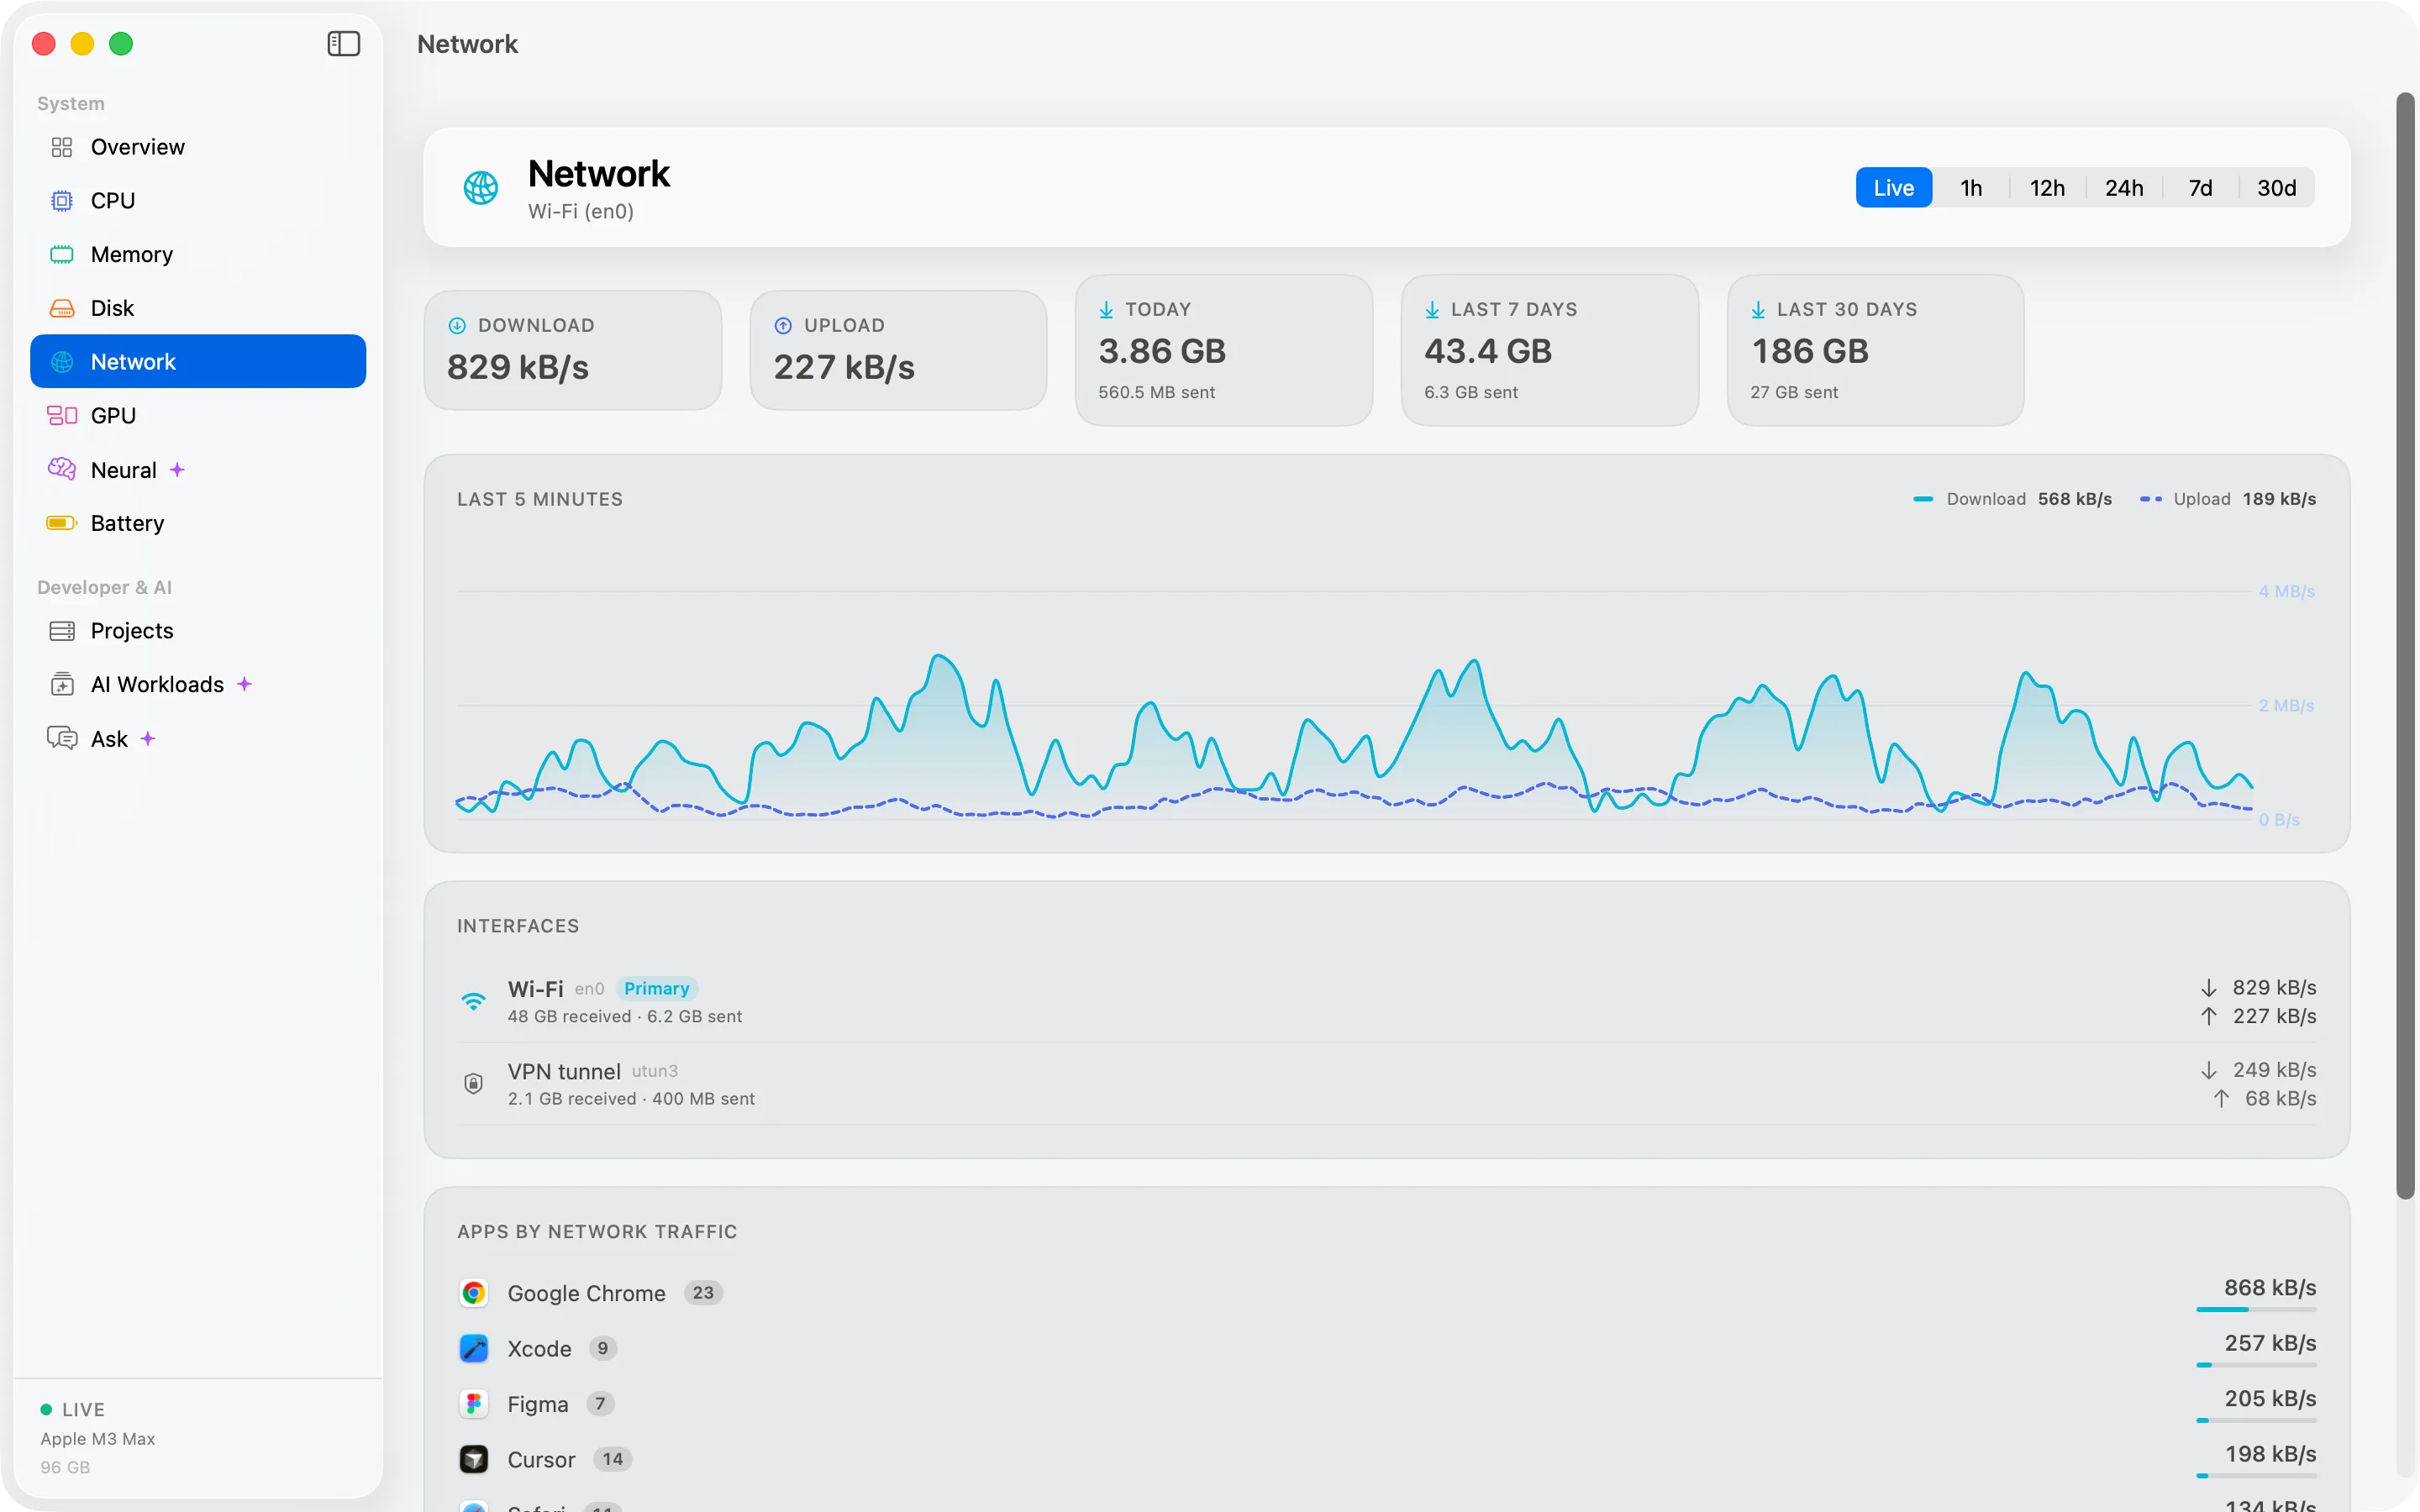
Task: Switch to the 7d time range
Action: point(2200,188)
